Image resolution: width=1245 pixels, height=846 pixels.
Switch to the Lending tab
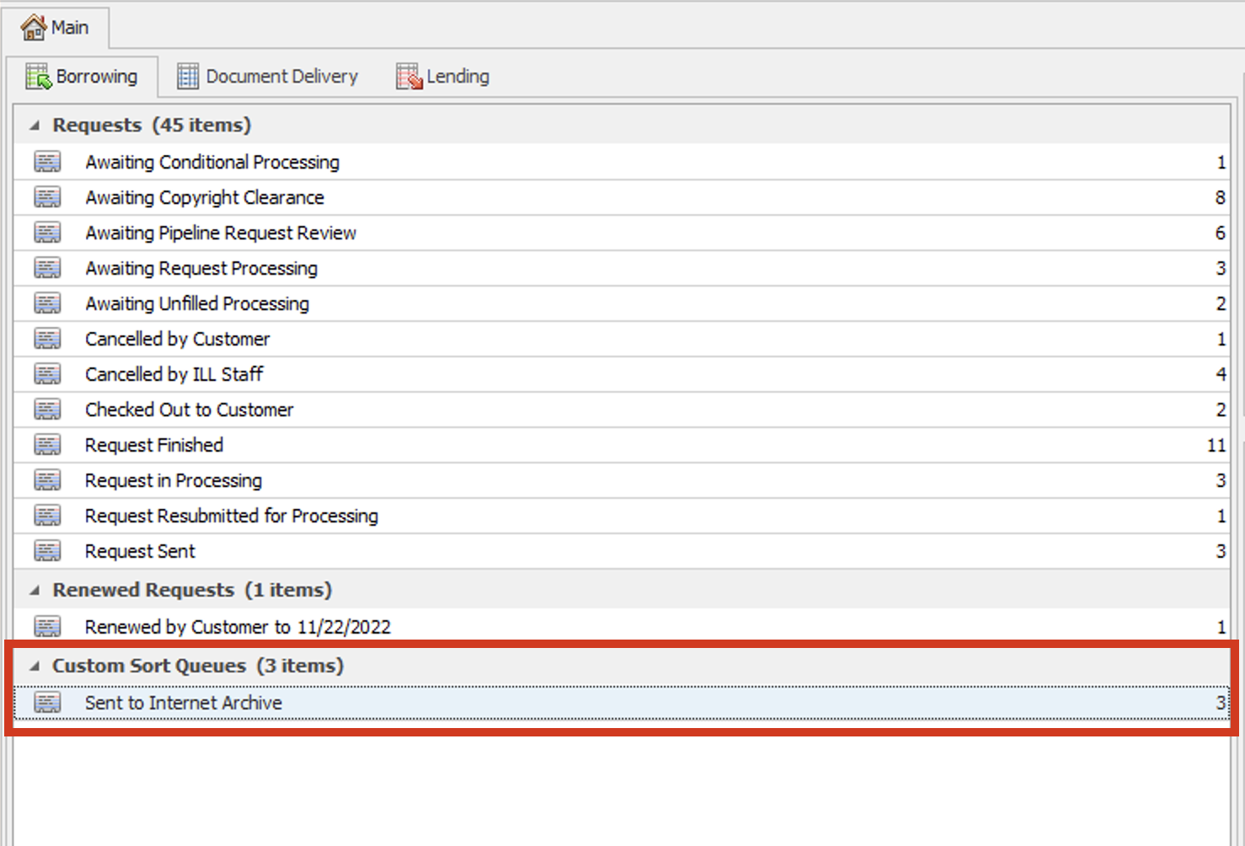(457, 77)
